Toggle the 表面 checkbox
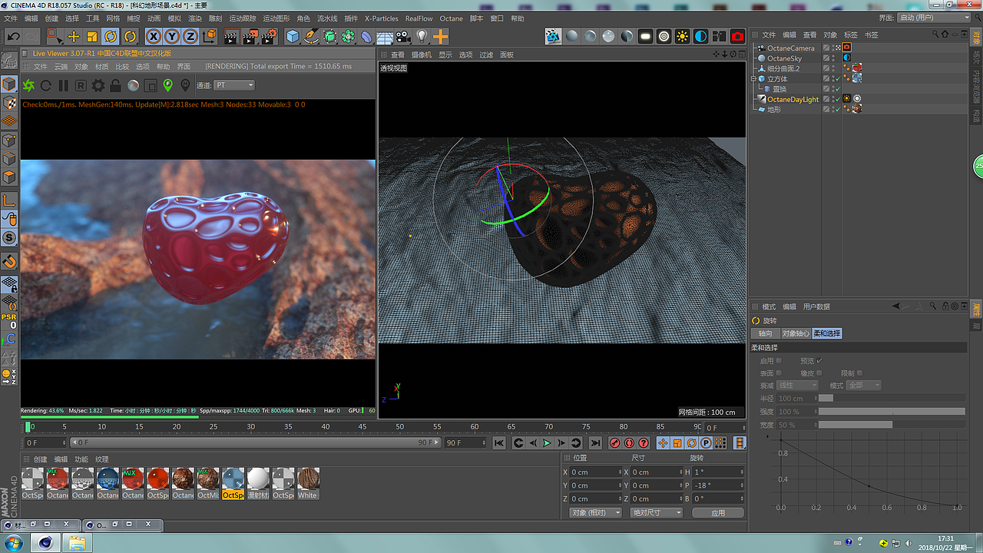 click(779, 373)
